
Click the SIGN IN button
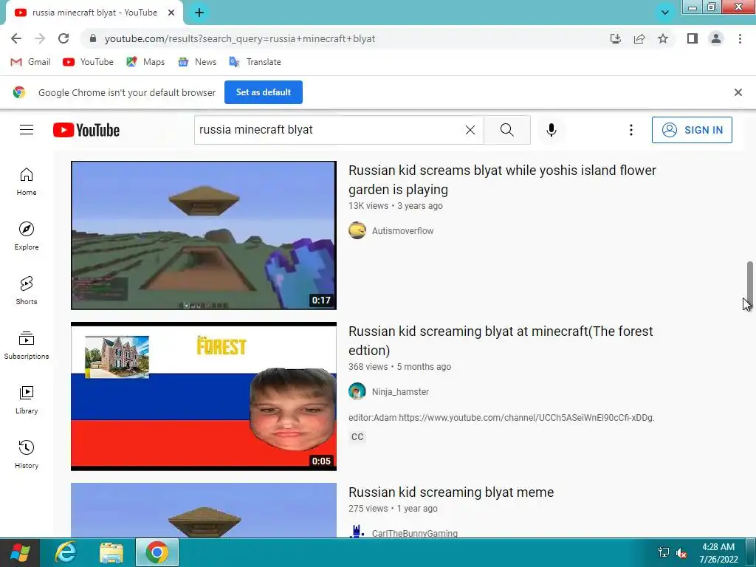click(x=691, y=130)
